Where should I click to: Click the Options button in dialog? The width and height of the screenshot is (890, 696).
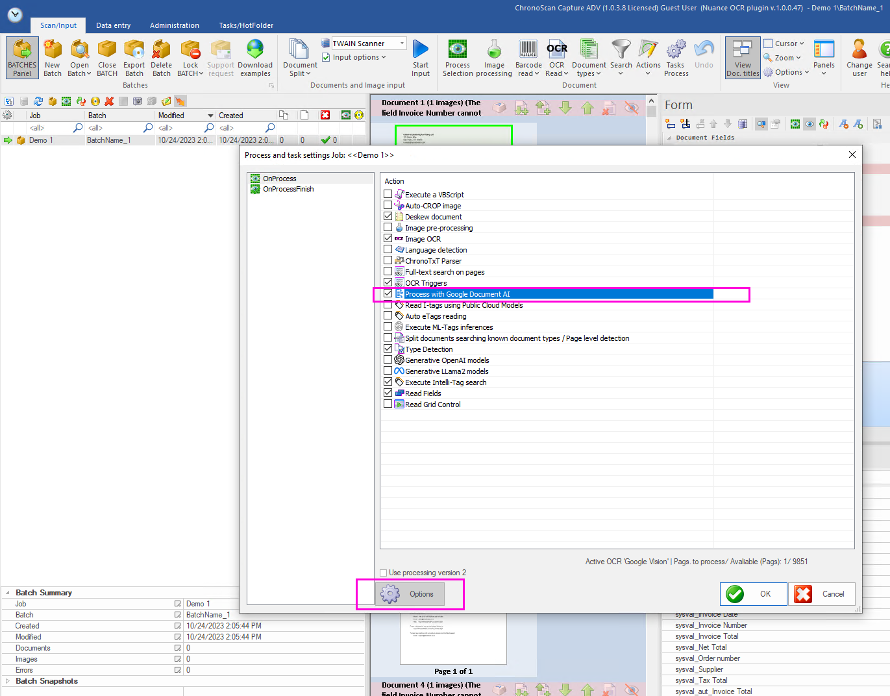coord(410,594)
